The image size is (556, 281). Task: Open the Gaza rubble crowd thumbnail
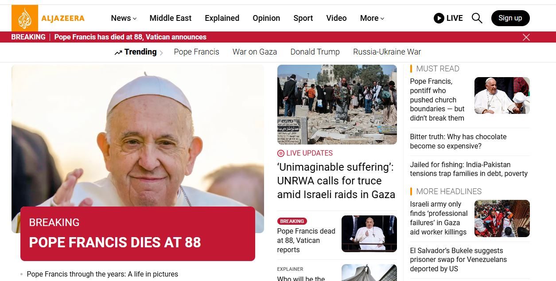337,105
